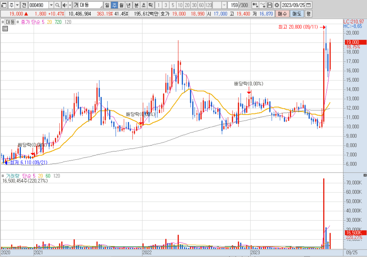Select second 초 chart period
367x257 pixels.
pos(143,5)
